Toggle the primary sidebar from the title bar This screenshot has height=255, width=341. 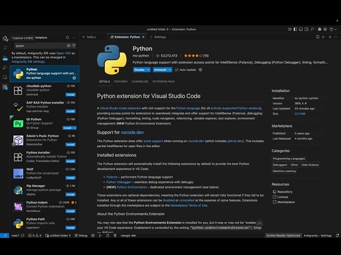coord(295,29)
